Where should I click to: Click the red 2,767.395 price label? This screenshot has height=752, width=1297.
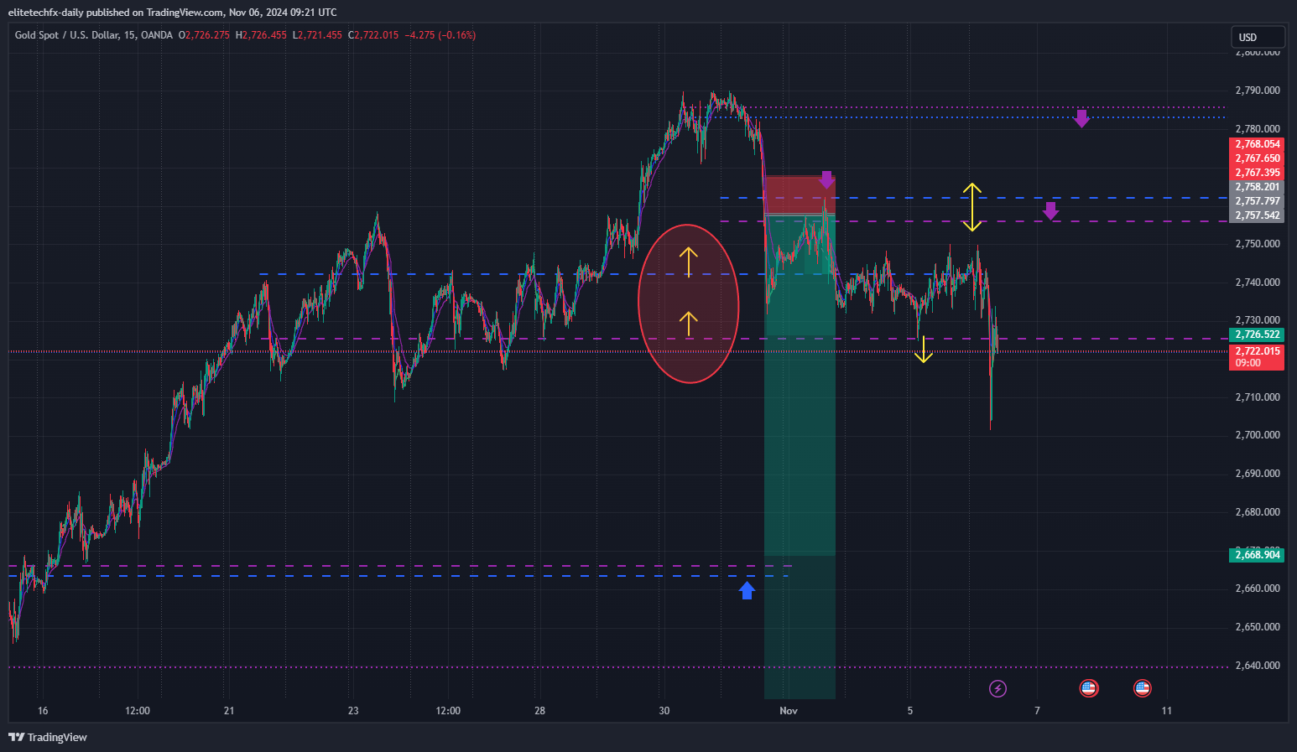coord(1256,173)
